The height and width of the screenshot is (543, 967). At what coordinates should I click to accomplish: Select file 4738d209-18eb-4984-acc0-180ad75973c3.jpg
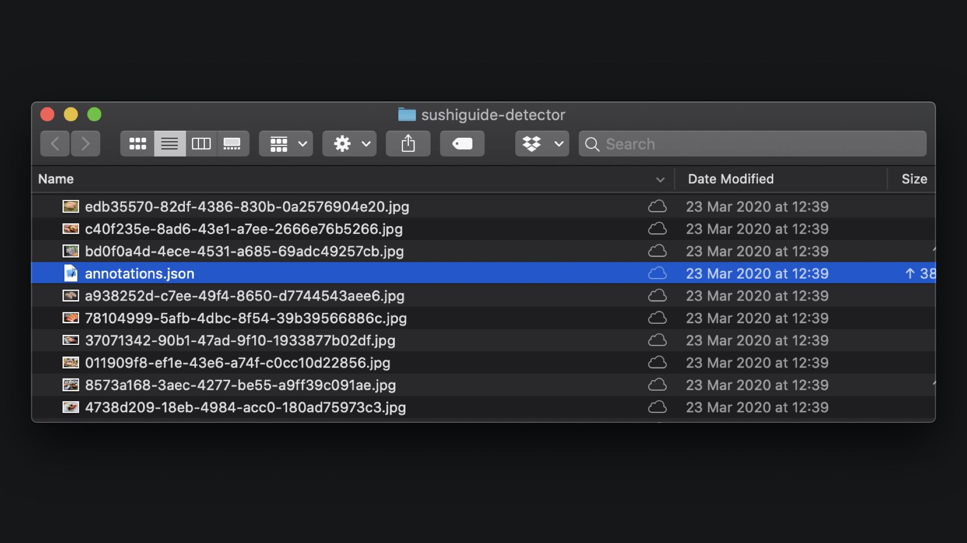[245, 407]
